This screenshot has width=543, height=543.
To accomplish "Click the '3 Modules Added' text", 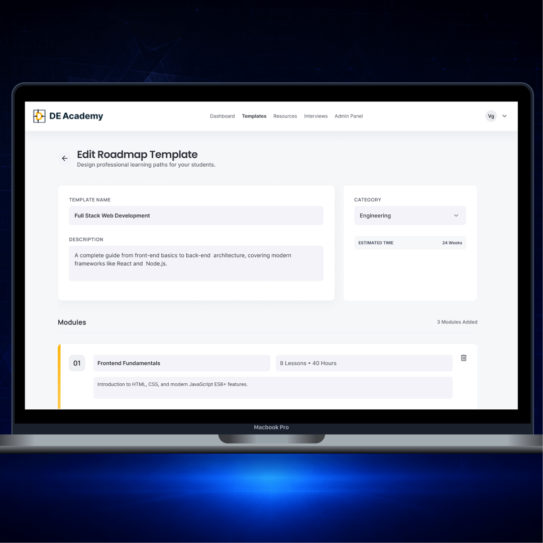I will (457, 322).
